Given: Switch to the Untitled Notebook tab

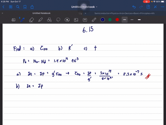Looking at the screenshot, I should click(x=41, y=13).
